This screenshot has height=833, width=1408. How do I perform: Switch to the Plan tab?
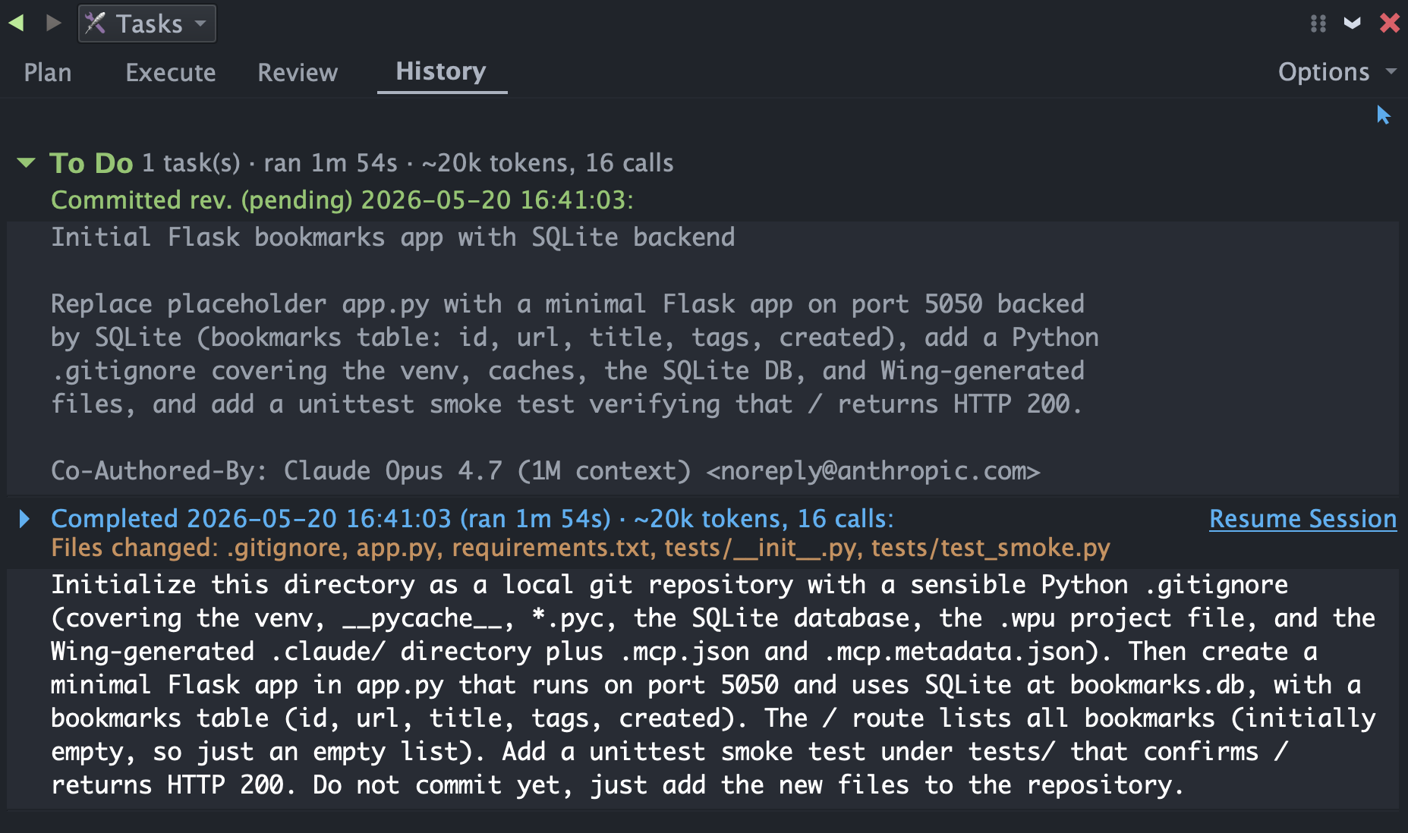pos(48,73)
